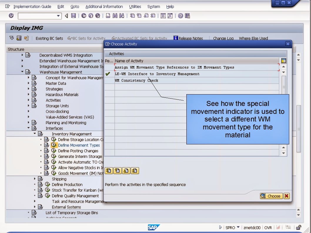Open the Additional Information menu
311x233 pixels.
[x=104, y=6]
